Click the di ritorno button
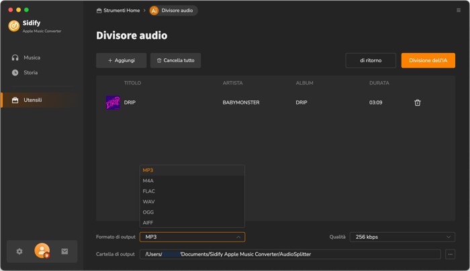470x271 pixels. 371,60
